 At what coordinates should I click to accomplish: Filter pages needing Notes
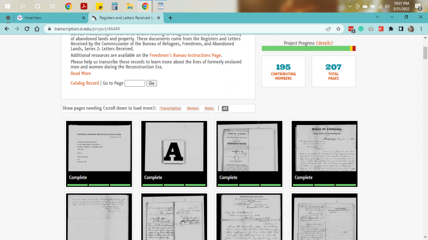point(209,108)
